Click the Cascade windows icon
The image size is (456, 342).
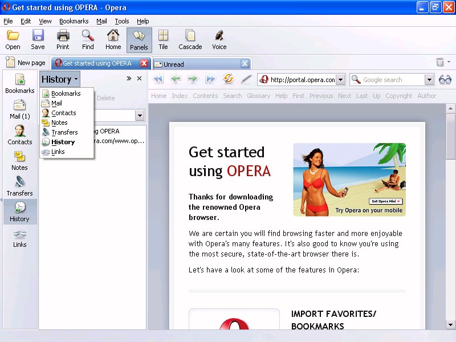pos(190,40)
